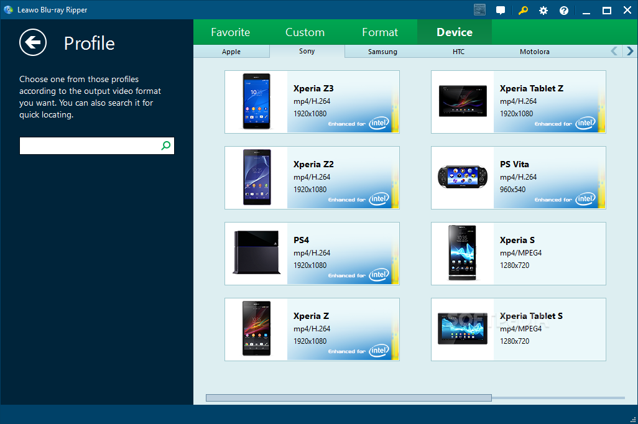Screen dimensions: 638x424
Task: Click the Intel badge on Xperia Tablet Z card
Action: coord(585,123)
